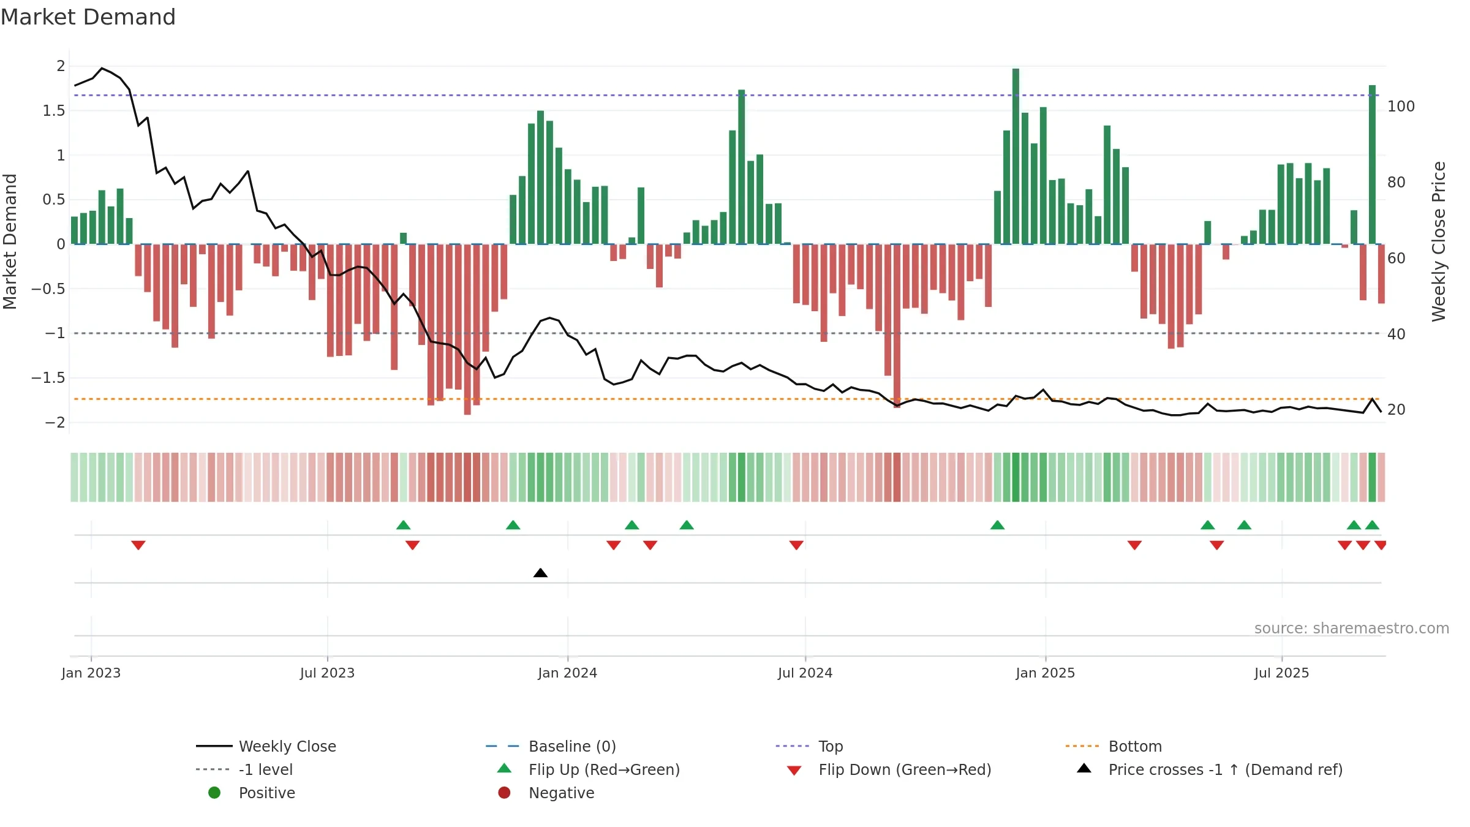The height and width of the screenshot is (827, 1470).
Task: Click the green Flip Up legend triangle
Action: 504,768
